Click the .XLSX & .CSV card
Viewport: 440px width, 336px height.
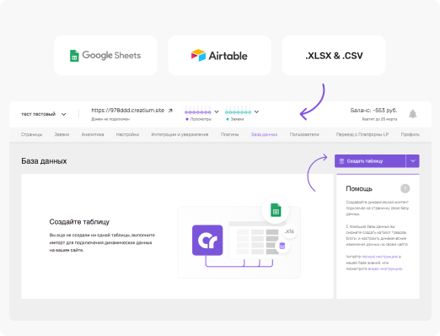coord(334,56)
